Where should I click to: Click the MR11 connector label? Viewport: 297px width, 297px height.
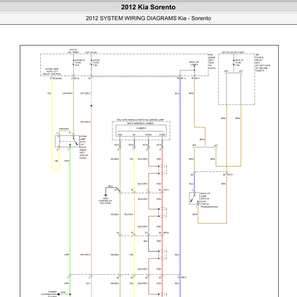[x=184, y=278]
